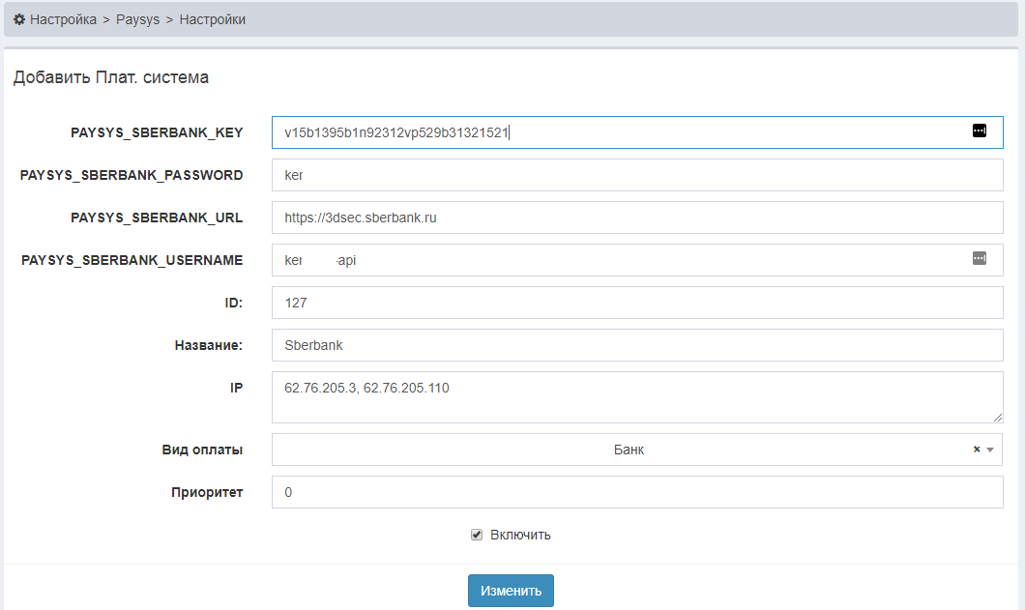
Task: Click the PAYSYS_SBERBANK_USERNAME input field
Action: point(619,260)
